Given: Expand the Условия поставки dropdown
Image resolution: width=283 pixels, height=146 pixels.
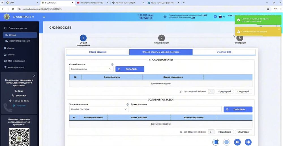Looking at the screenshot, I should pyautogui.click(x=99, y=109).
